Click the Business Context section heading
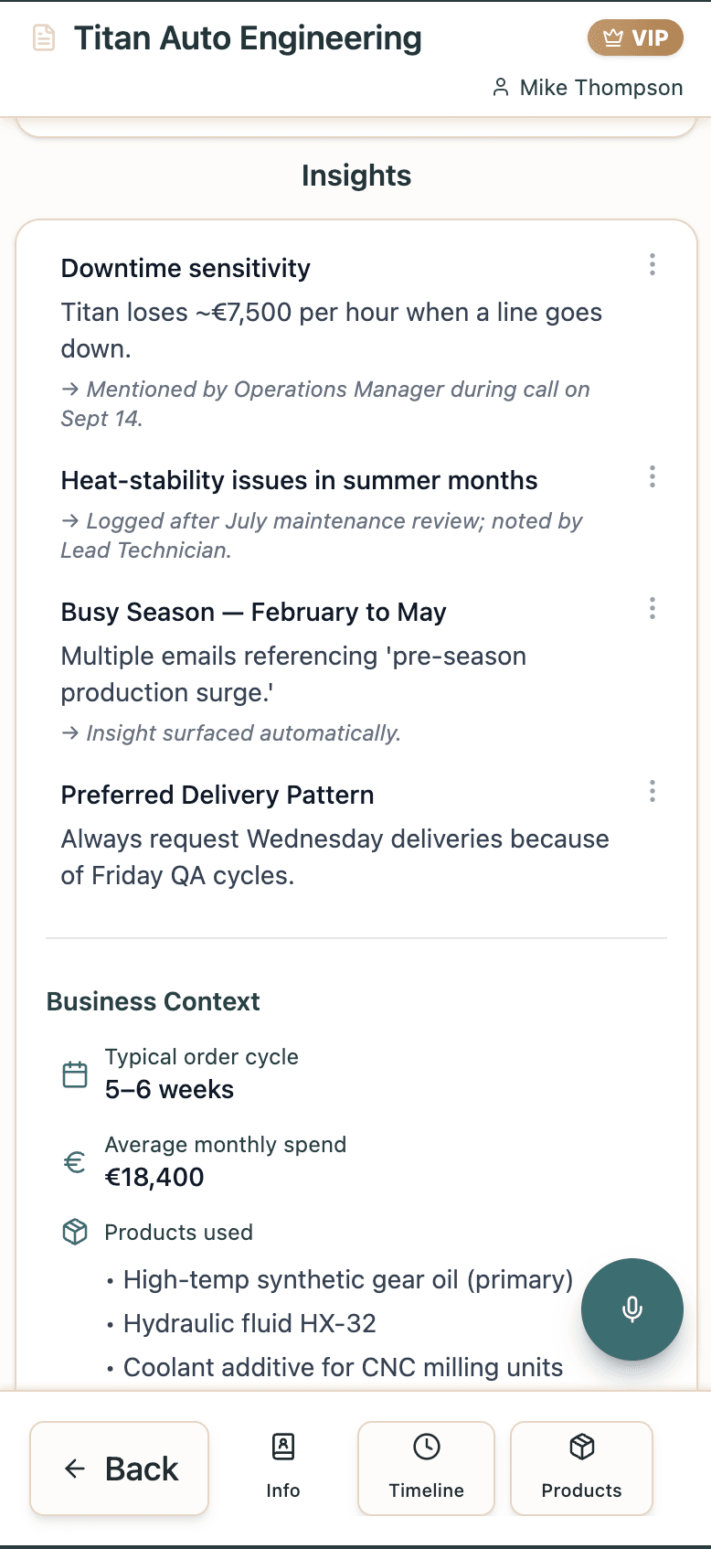Image resolution: width=711 pixels, height=1549 pixels. point(153,1001)
